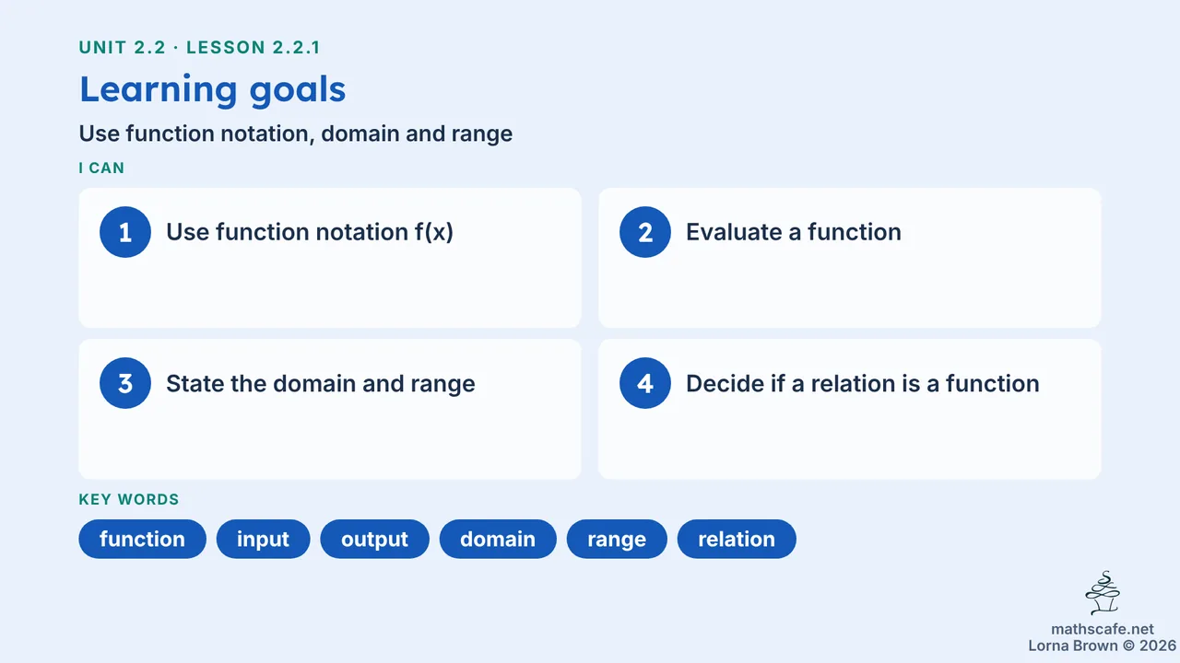Click the number 4 circle badge
The image size is (1180, 663).
tap(645, 383)
